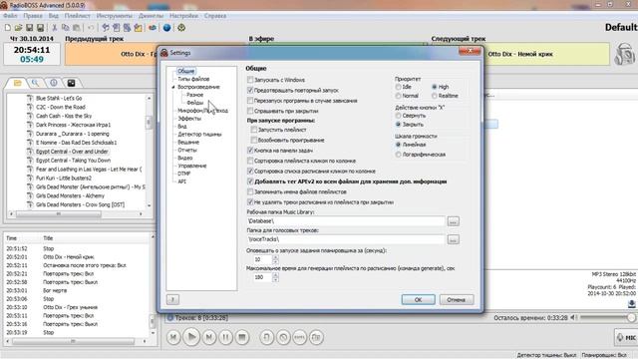638x359 pixels.
Task: Click the blue globe toolbar icon
Action: coord(166,28)
